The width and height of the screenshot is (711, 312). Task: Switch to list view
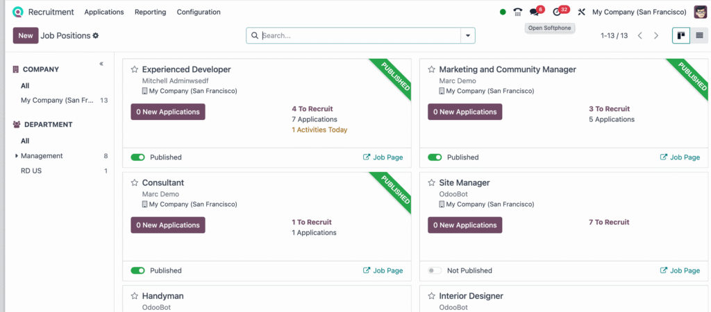699,35
